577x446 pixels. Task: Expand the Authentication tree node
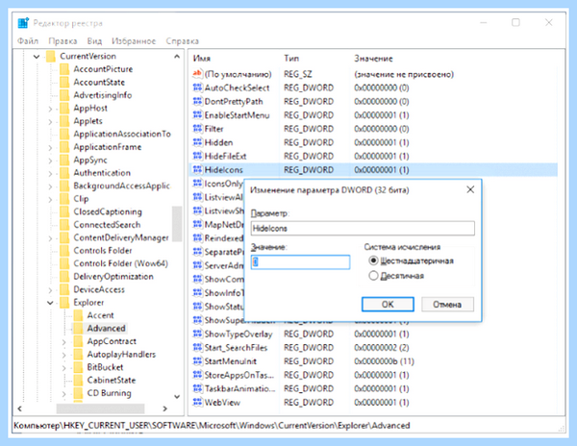[50, 173]
